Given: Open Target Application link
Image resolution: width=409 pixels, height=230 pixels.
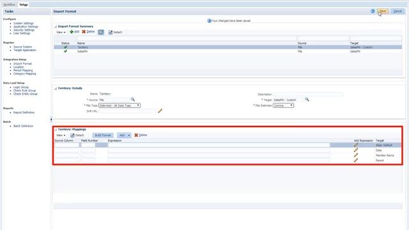Looking at the screenshot, I should (25, 50).
